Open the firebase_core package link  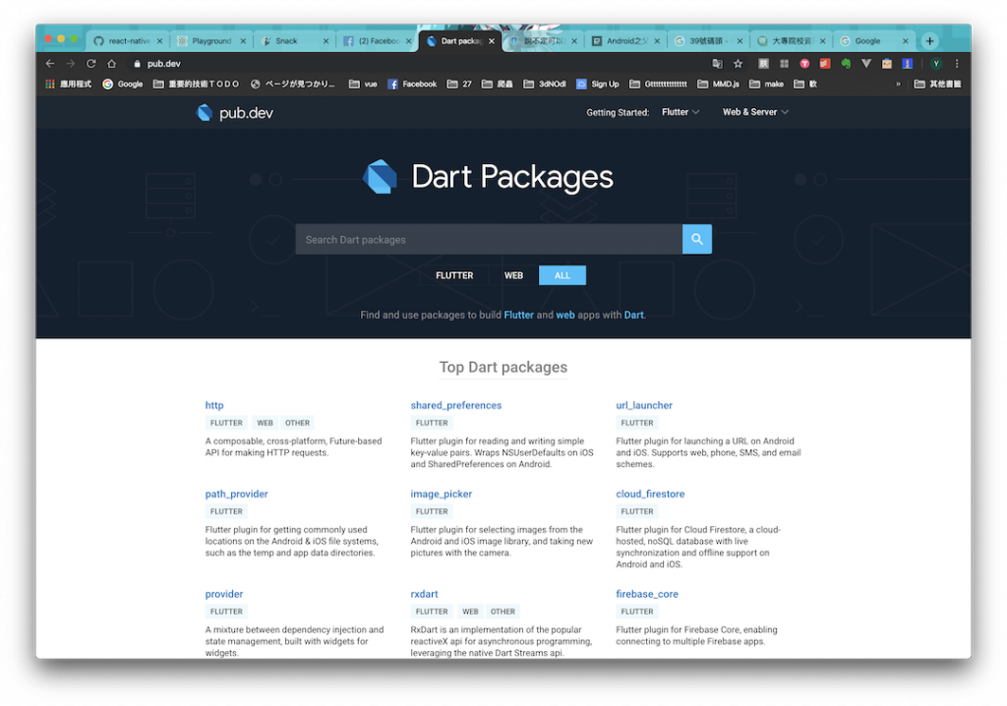pos(647,594)
